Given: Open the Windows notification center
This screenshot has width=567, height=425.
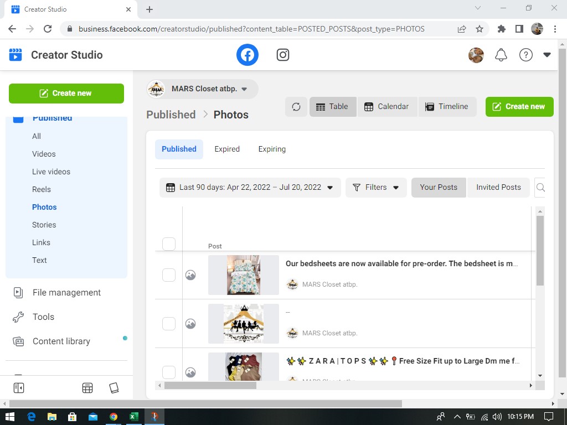Looking at the screenshot, I should pyautogui.click(x=549, y=417).
